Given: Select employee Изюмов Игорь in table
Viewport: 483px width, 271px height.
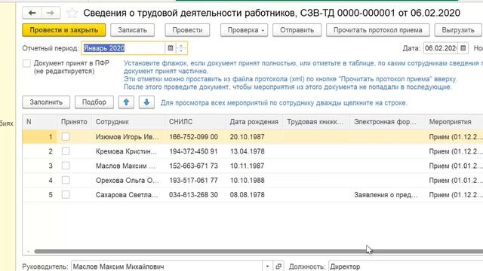Looking at the screenshot, I should pyautogui.click(x=128, y=137).
